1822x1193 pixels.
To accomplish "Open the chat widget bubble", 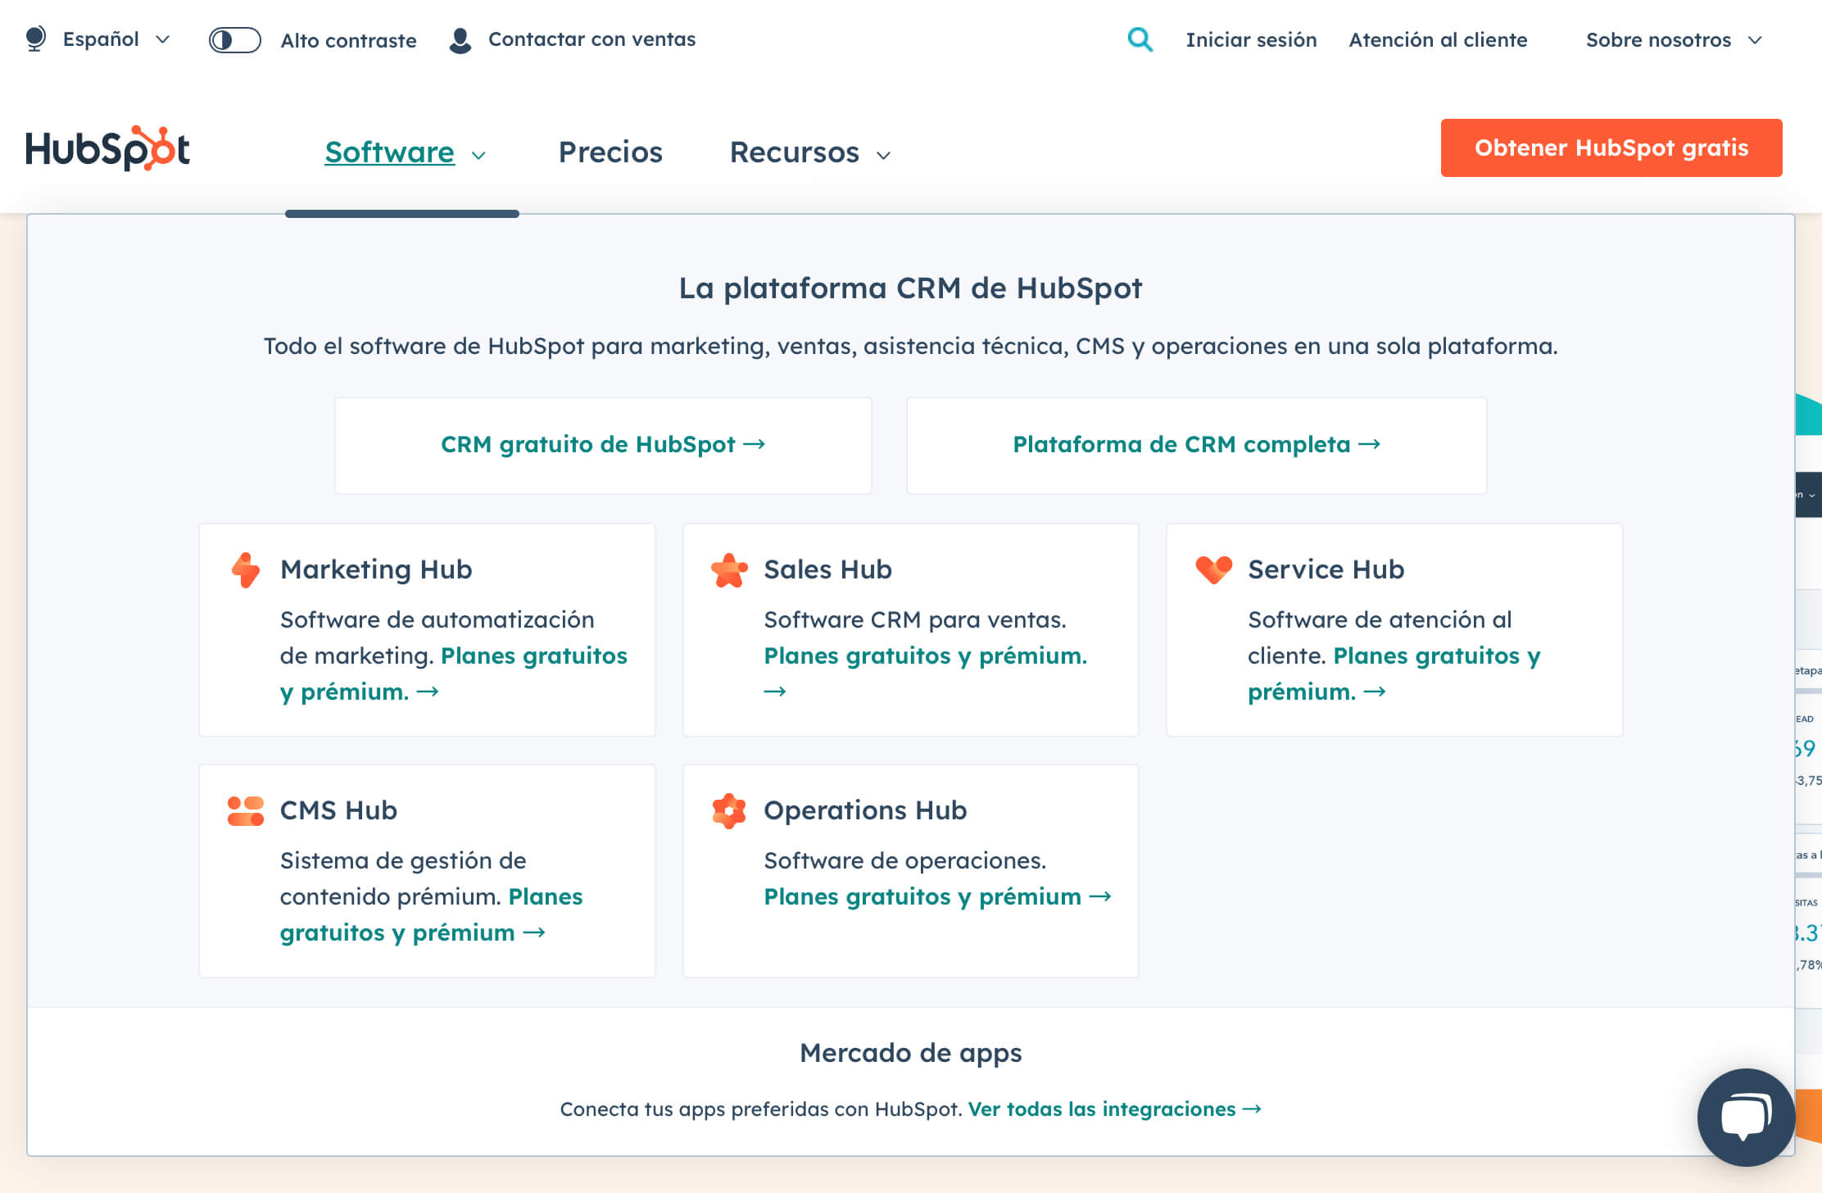I will [1745, 1118].
